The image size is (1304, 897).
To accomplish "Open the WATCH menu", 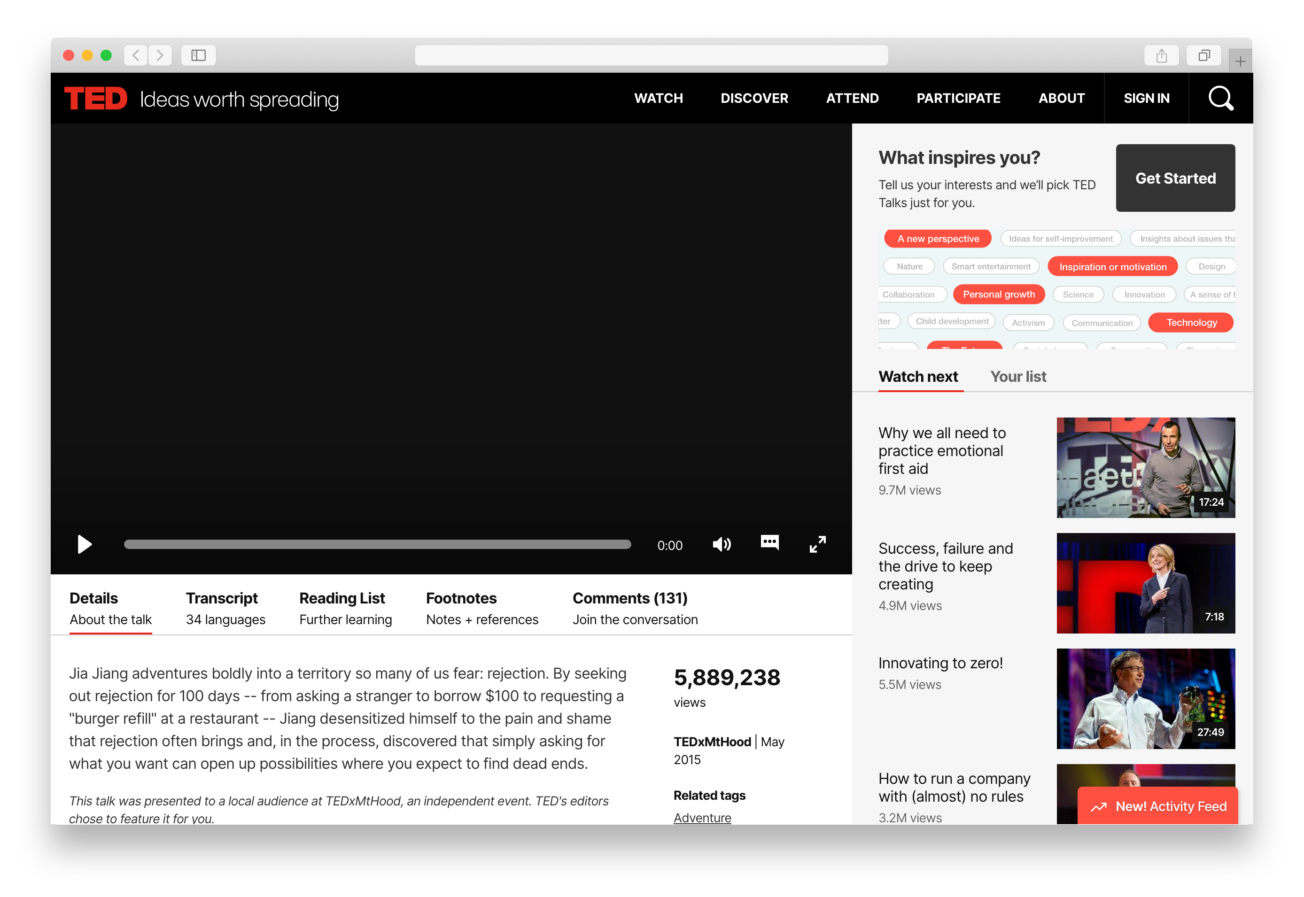I will 658,98.
